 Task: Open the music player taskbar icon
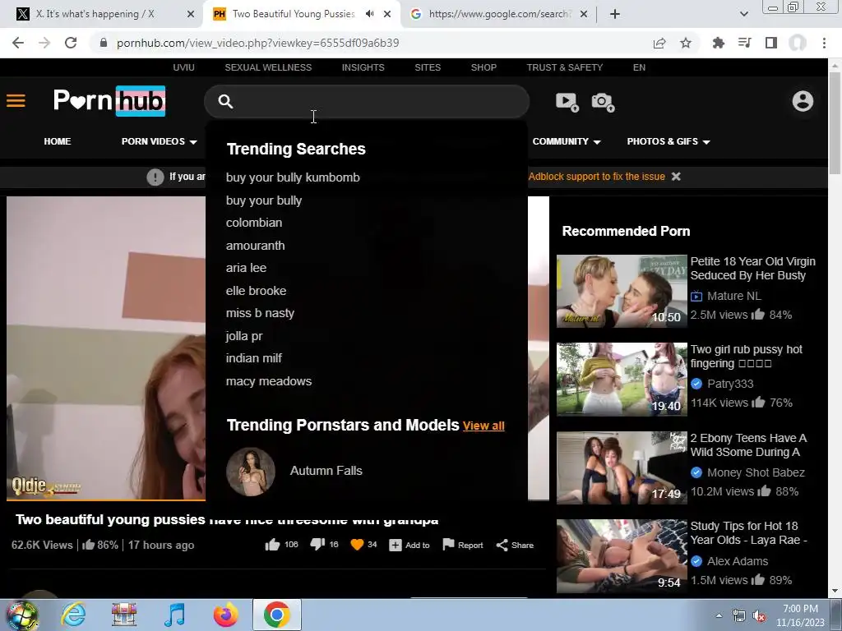tap(175, 615)
